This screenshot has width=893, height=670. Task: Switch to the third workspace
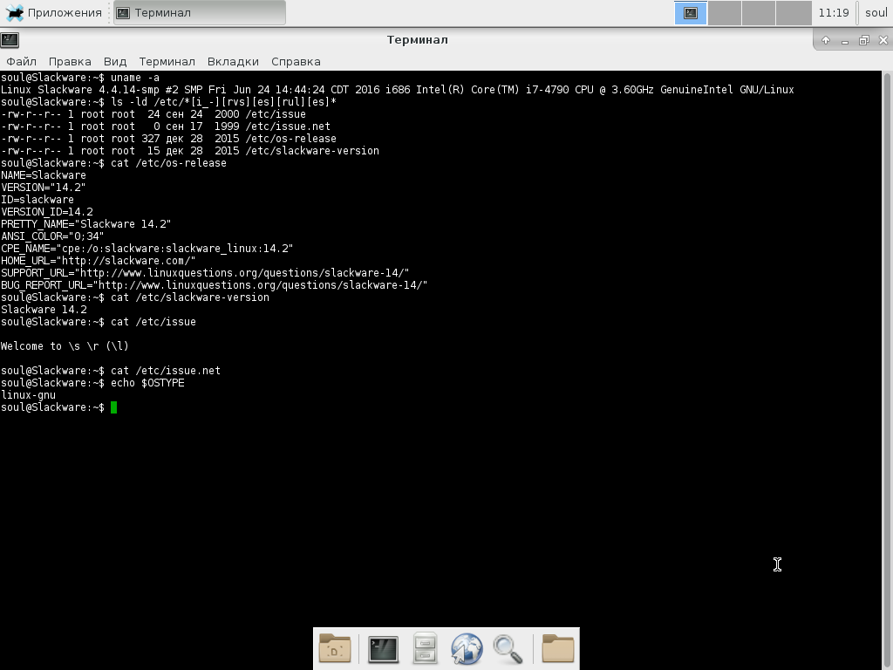759,13
